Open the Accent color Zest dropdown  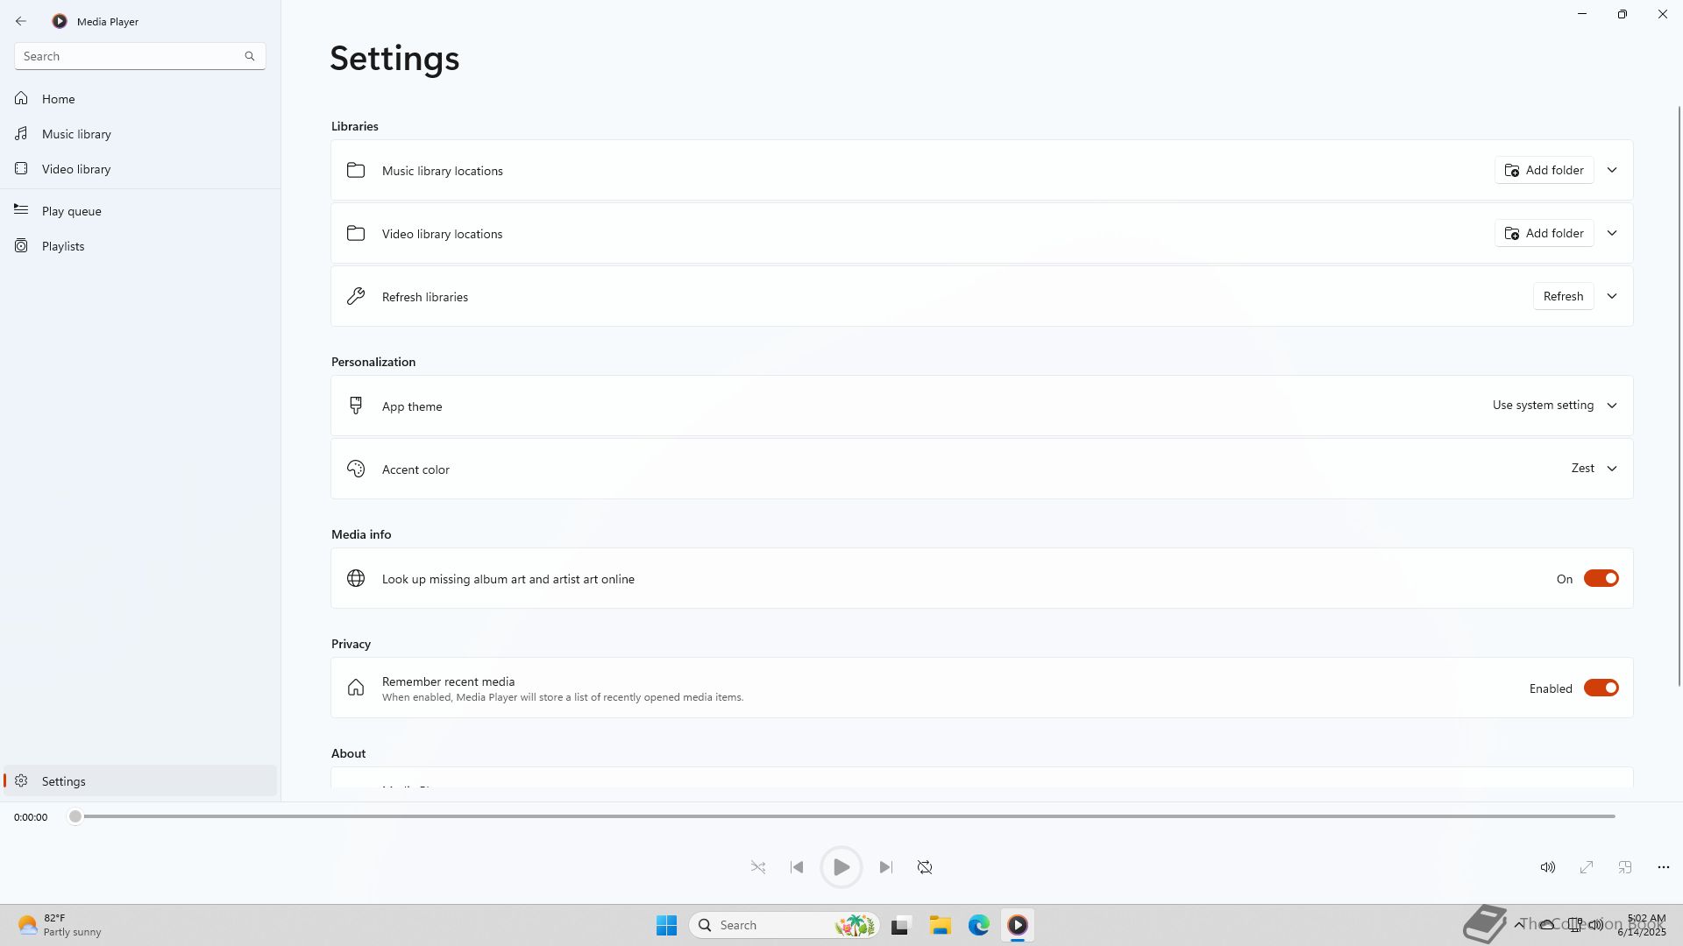[x=1594, y=469]
